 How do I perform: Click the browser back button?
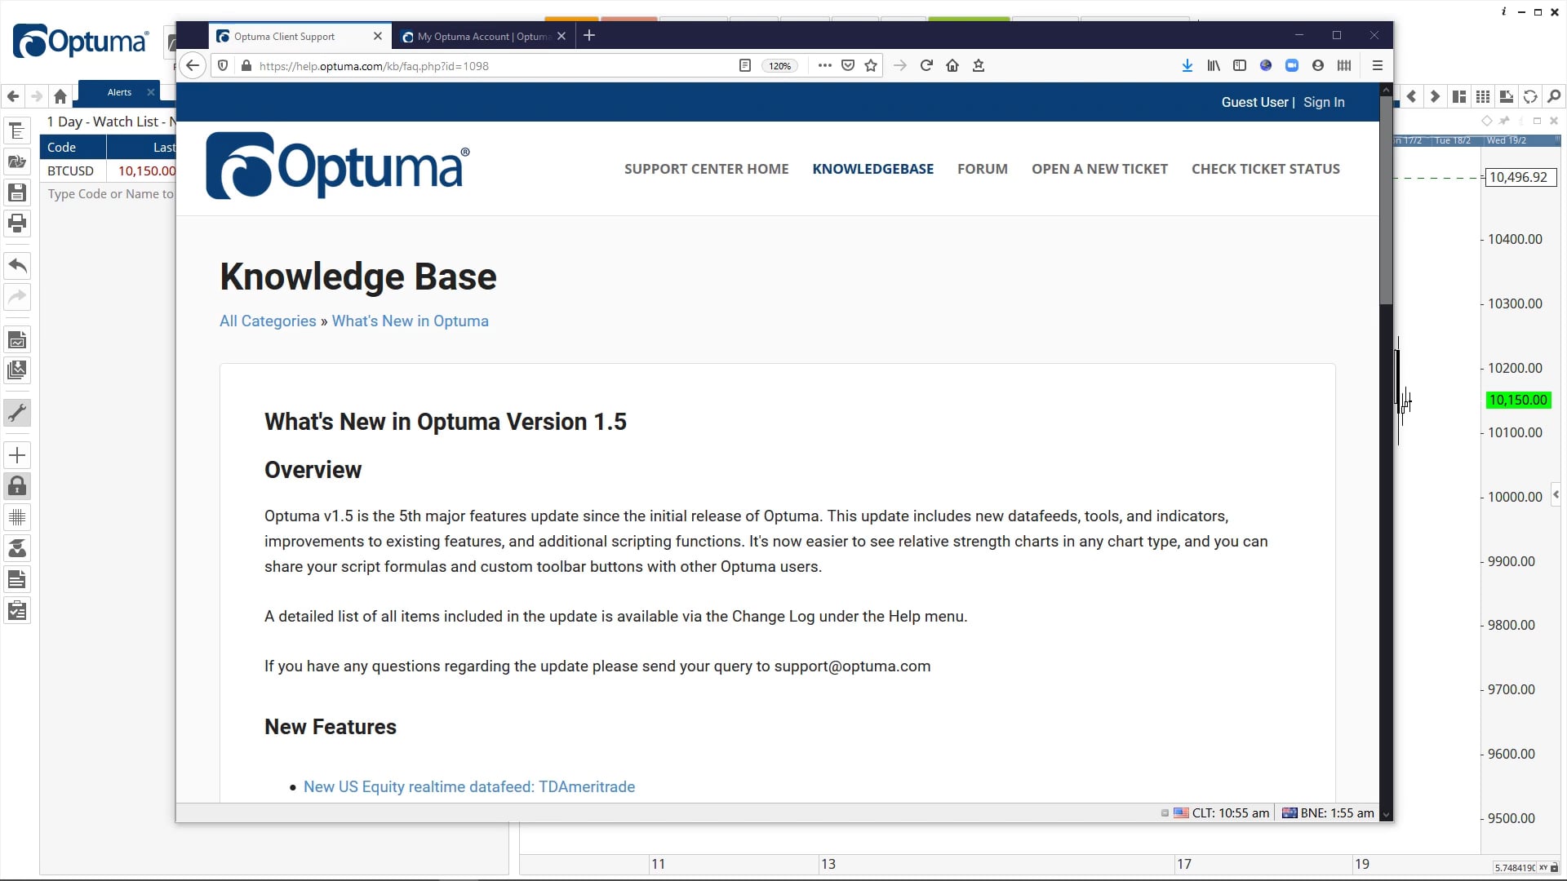tap(193, 65)
